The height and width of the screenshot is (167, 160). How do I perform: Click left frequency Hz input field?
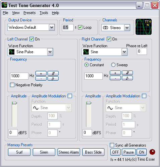pos(19,76)
